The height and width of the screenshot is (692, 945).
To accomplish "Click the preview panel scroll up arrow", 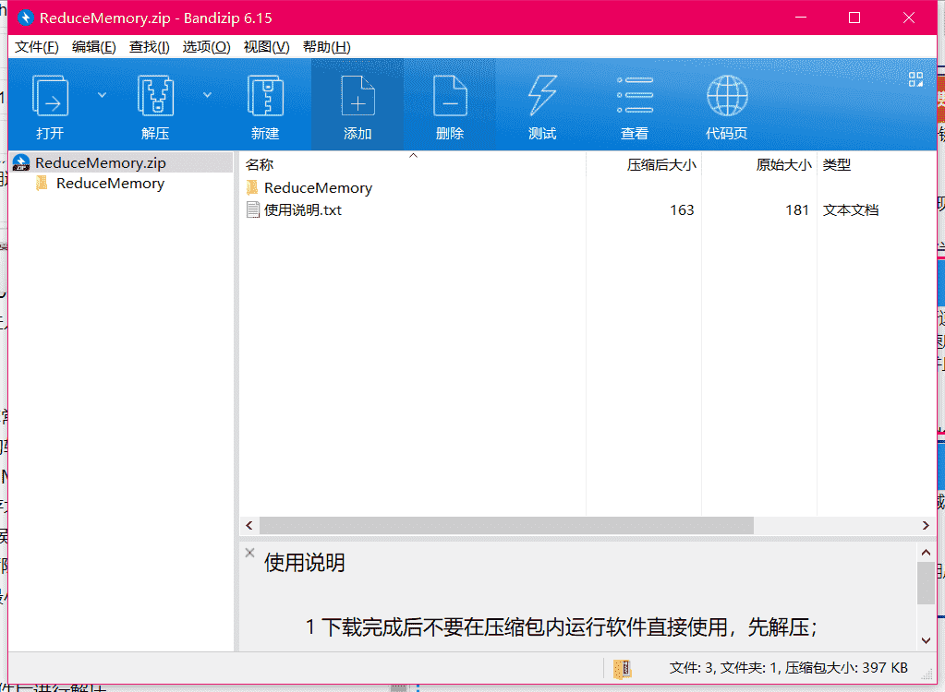I will (926, 553).
